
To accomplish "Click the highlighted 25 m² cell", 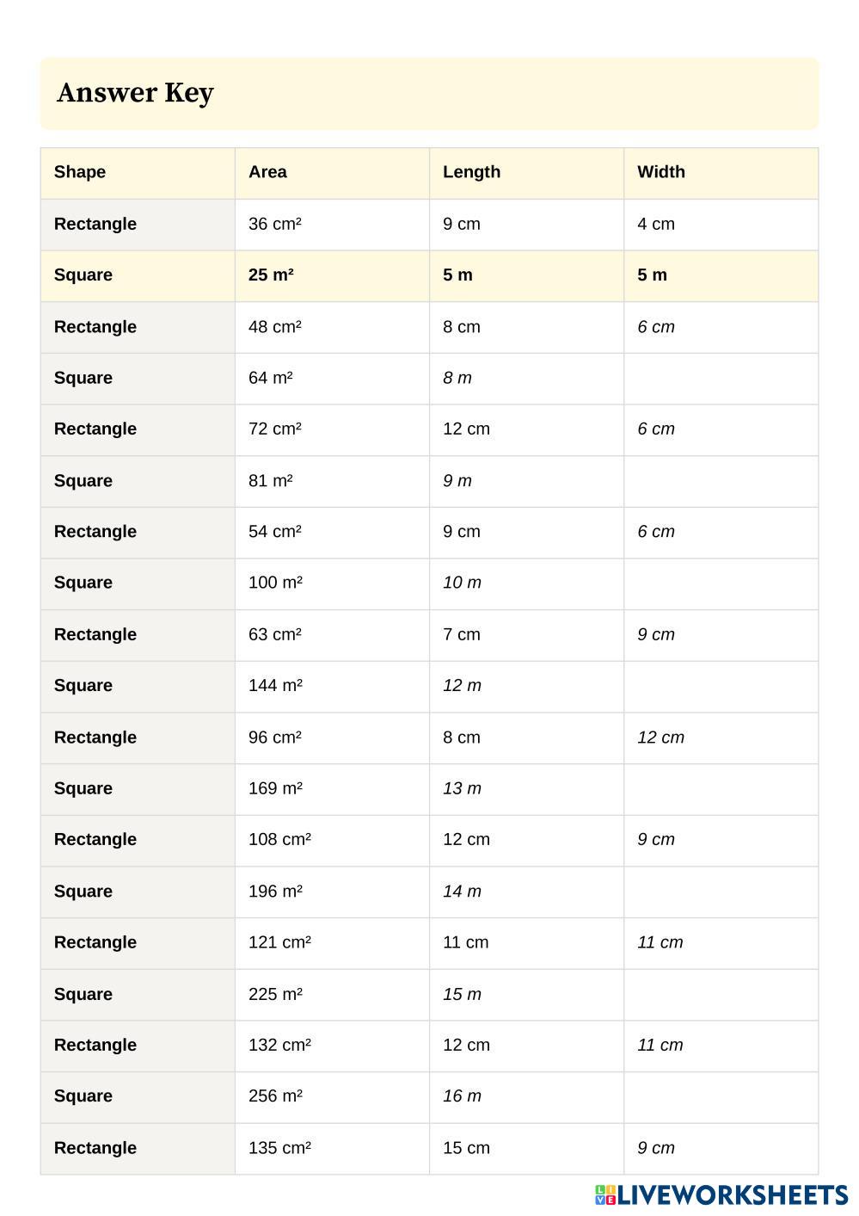I will [x=271, y=275].
